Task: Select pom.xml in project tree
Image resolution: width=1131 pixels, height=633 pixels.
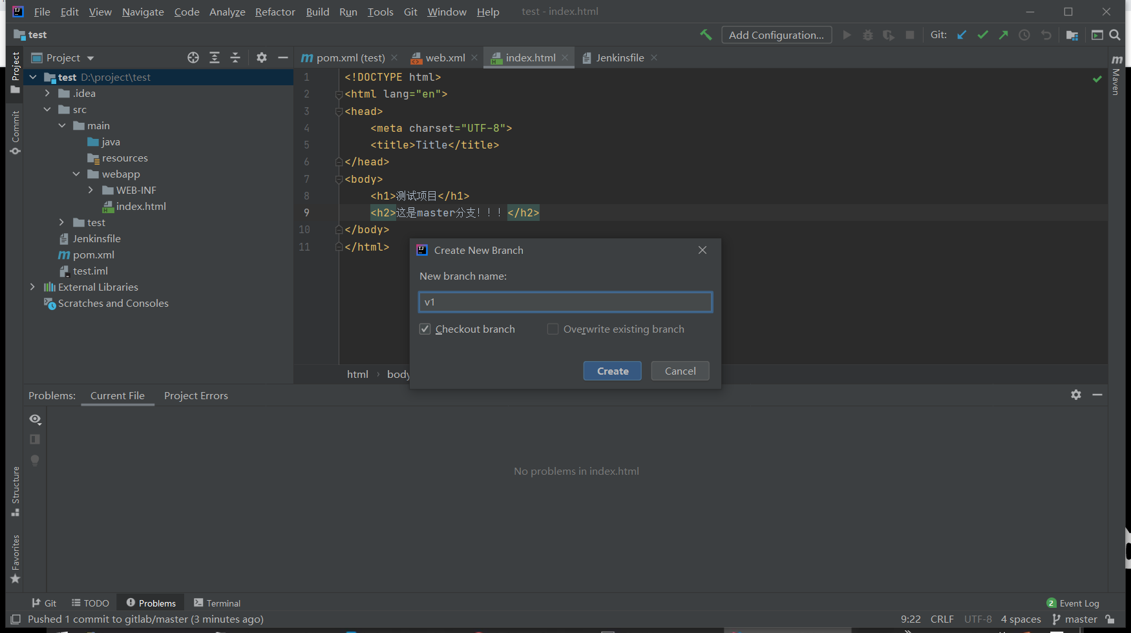Action: click(x=93, y=254)
